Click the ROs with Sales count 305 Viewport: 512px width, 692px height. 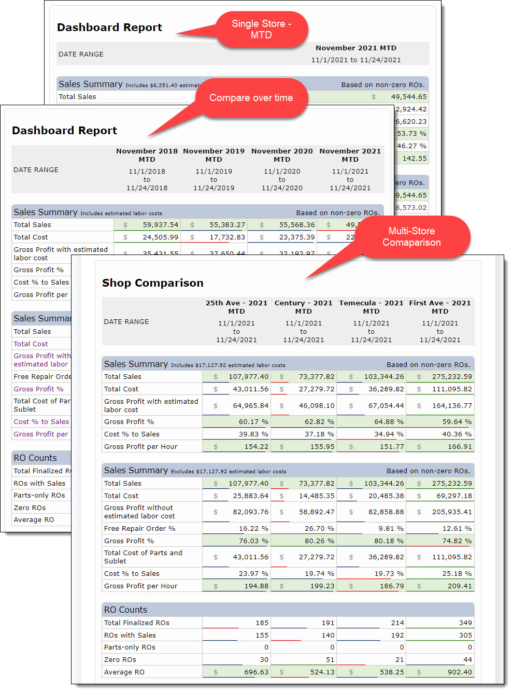pyautogui.click(x=465, y=635)
